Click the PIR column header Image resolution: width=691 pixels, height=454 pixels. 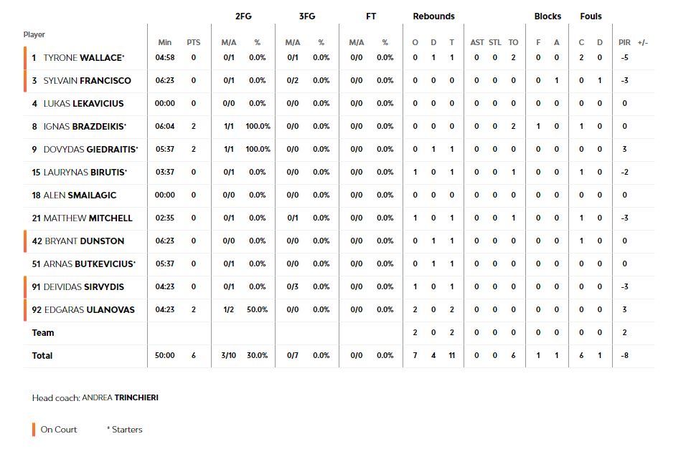624,42
